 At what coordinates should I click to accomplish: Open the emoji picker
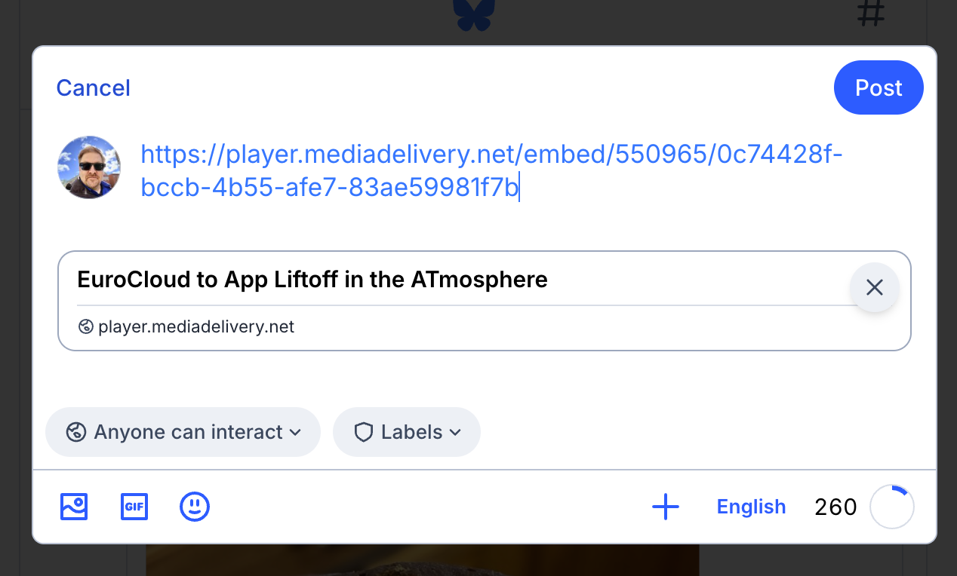195,507
